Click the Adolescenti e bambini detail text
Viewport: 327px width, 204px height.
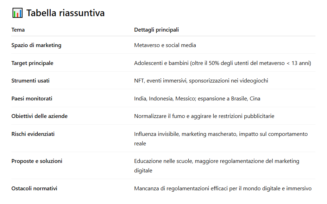(222, 63)
